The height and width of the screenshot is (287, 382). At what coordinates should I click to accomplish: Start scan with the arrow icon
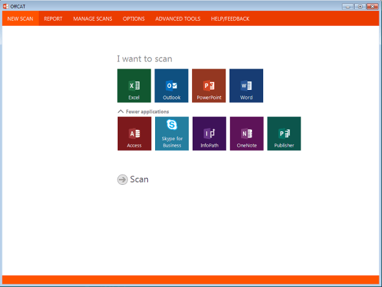pos(122,180)
